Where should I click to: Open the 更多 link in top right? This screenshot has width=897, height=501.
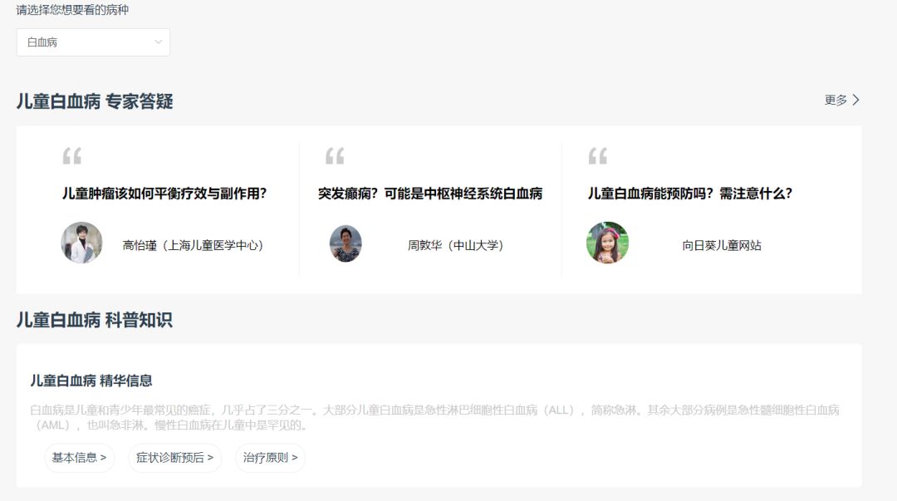click(x=837, y=100)
